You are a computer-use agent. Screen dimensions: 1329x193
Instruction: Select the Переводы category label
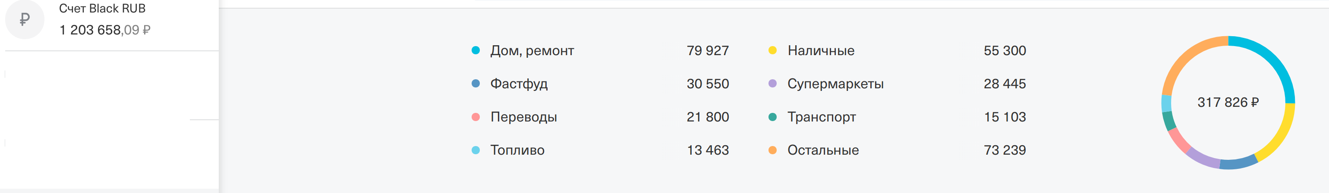coord(524,117)
